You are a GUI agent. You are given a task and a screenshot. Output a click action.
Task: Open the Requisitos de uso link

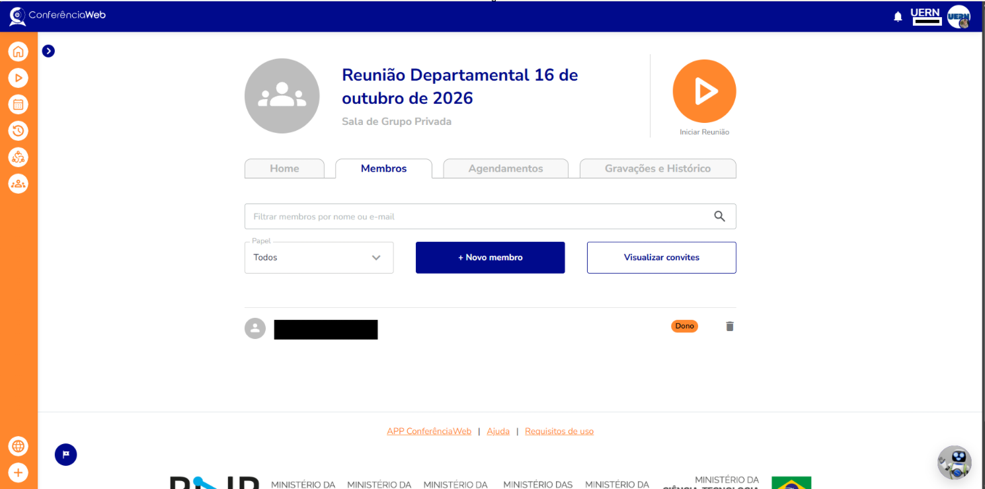[559, 432]
